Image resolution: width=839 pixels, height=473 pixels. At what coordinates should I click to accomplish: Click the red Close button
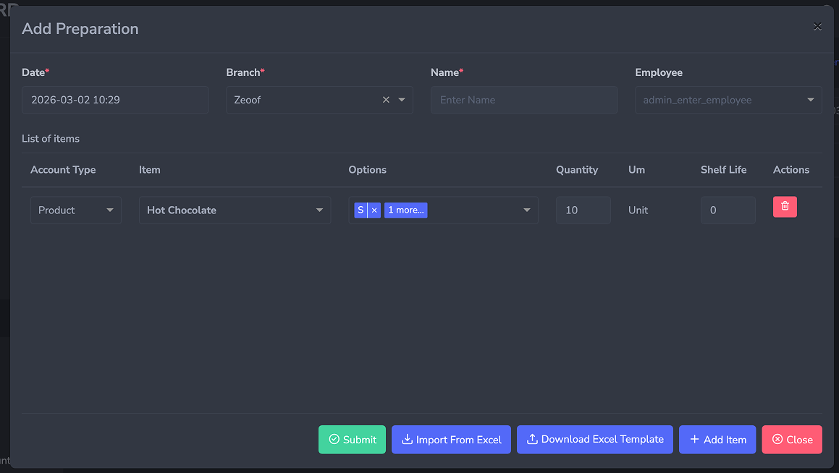(x=792, y=439)
